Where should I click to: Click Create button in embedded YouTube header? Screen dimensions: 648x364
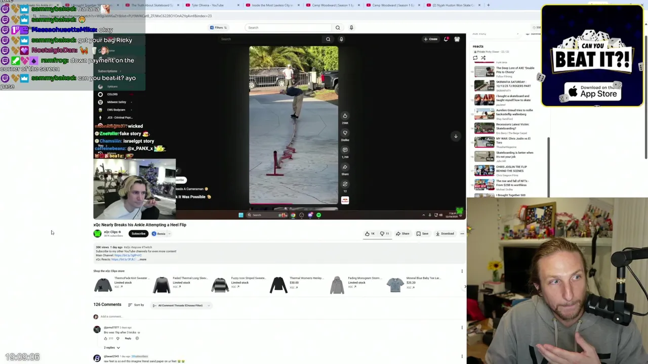(431, 39)
